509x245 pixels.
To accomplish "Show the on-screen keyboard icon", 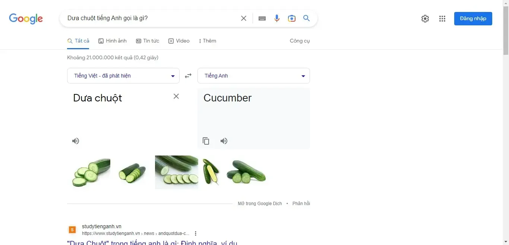I will click(x=262, y=18).
